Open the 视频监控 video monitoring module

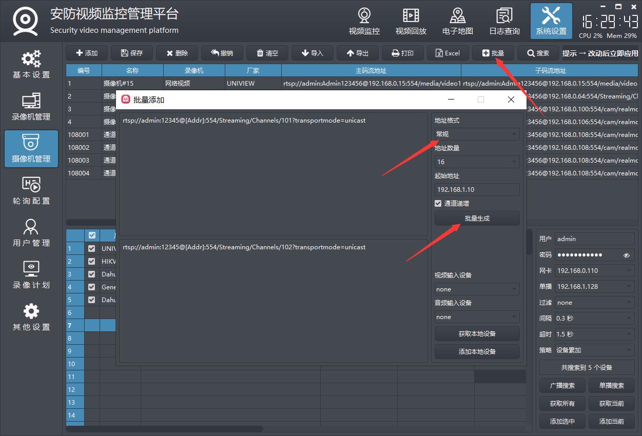point(364,22)
